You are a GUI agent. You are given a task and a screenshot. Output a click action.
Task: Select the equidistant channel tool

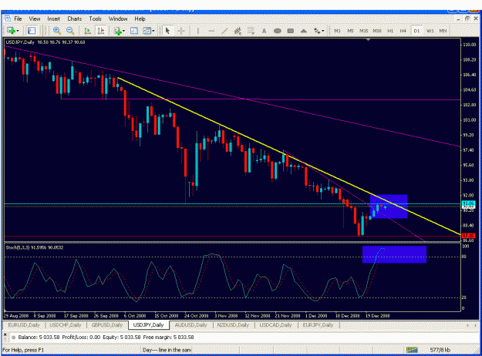[238, 31]
